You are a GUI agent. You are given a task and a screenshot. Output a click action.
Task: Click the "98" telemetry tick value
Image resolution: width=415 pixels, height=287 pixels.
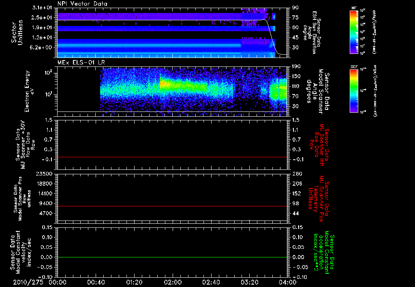pyautogui.click(x=295, y=203)
